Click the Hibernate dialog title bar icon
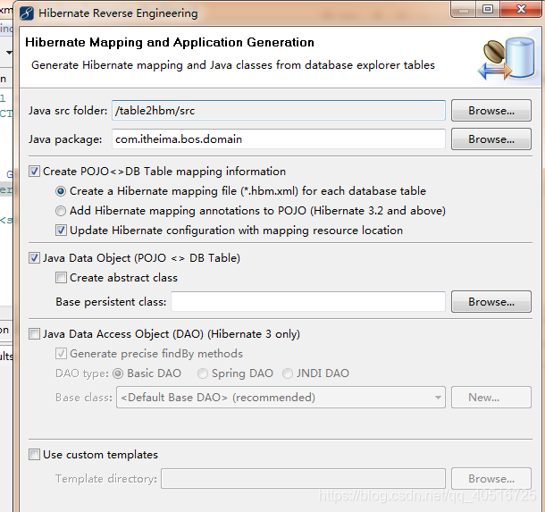 click(27, 13)
